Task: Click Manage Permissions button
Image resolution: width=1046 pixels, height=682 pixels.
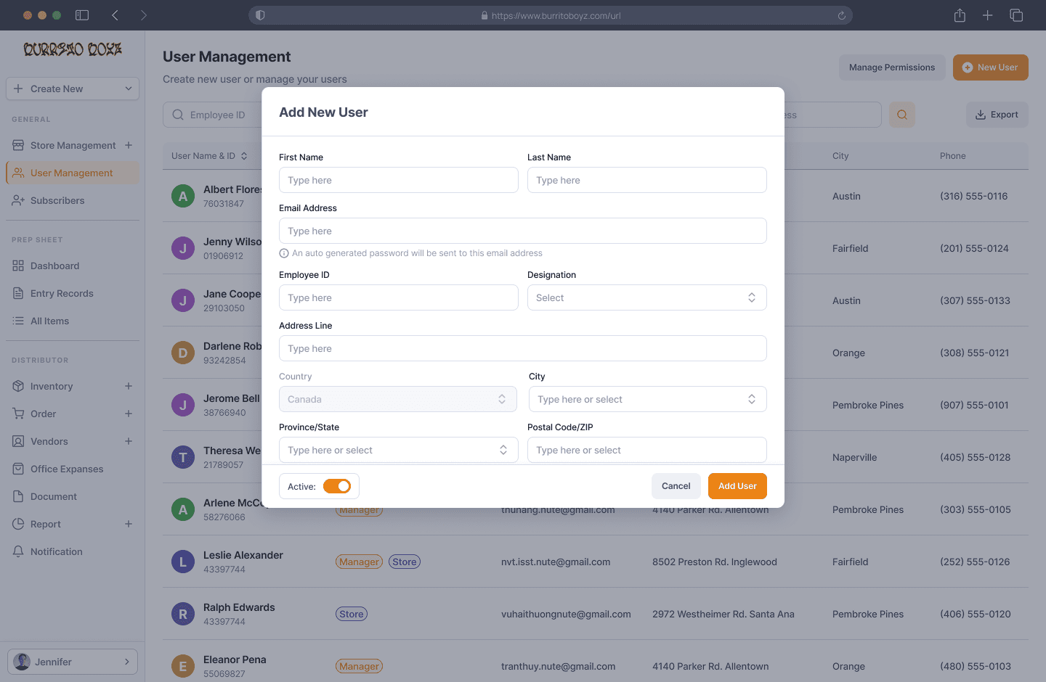Action: point(892,67)
